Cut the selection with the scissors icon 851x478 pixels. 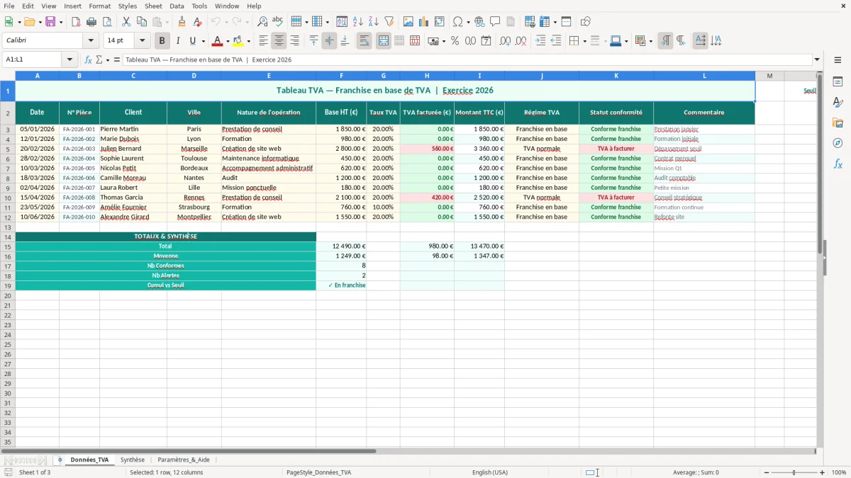(126, 22)
